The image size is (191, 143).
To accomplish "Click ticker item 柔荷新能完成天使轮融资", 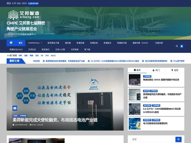I will [64, 61].
